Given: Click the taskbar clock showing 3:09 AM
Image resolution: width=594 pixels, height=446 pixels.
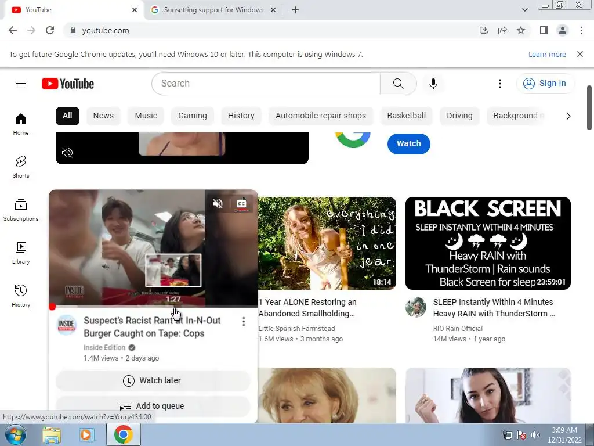Looking at the screenshot, I should click(x=564, y=435).
